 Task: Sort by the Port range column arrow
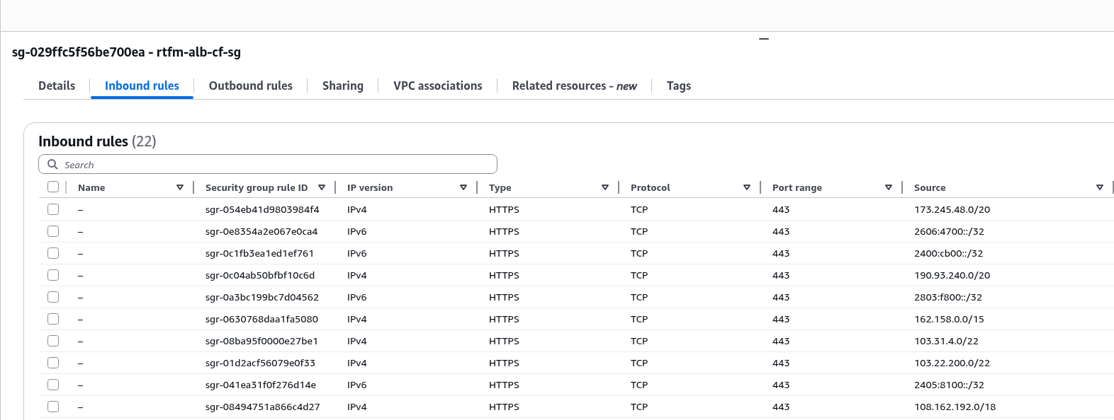pyautogui.click(x=889, y=187)
